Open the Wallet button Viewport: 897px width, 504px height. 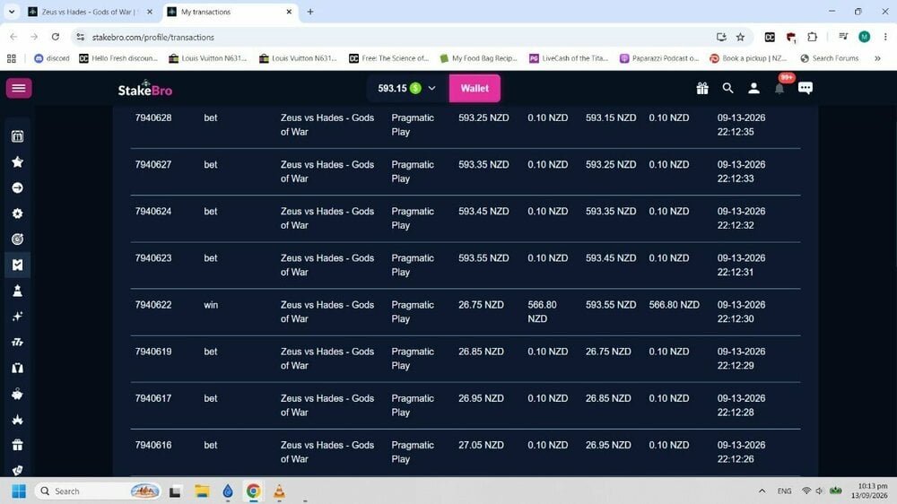475,88
